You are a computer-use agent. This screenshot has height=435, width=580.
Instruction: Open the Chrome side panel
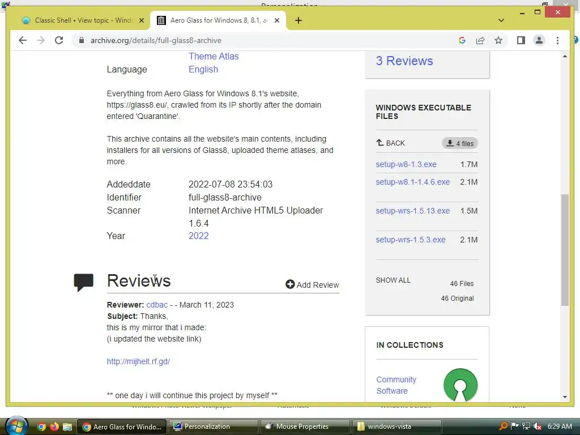coord(521,40)
